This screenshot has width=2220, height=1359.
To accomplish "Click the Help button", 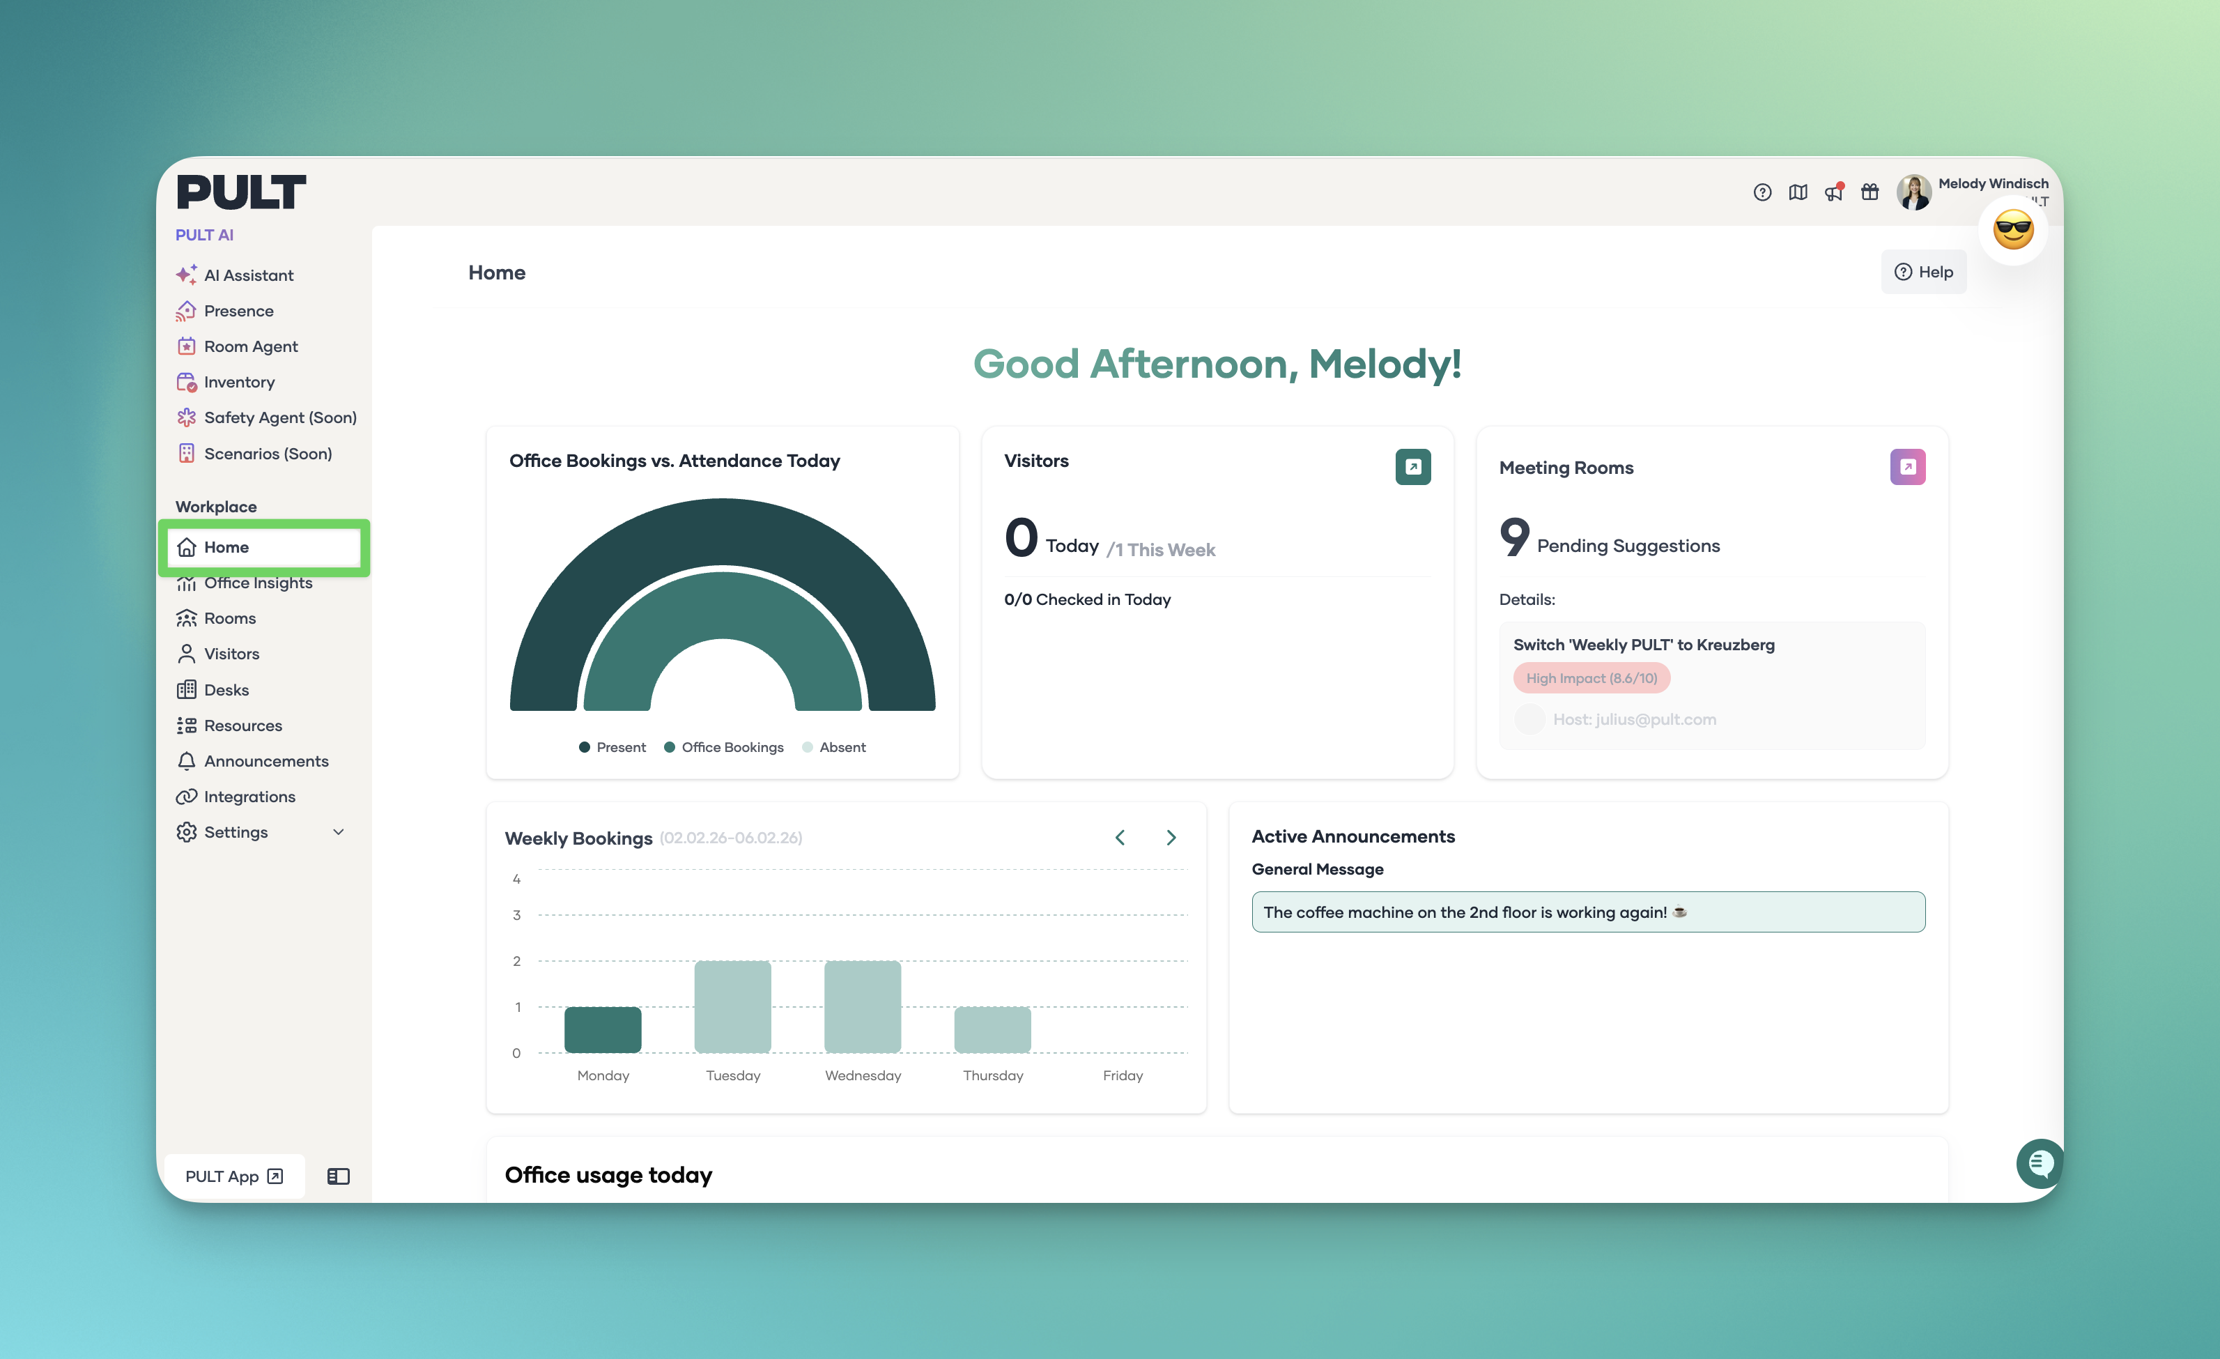I will [1922, 272].
